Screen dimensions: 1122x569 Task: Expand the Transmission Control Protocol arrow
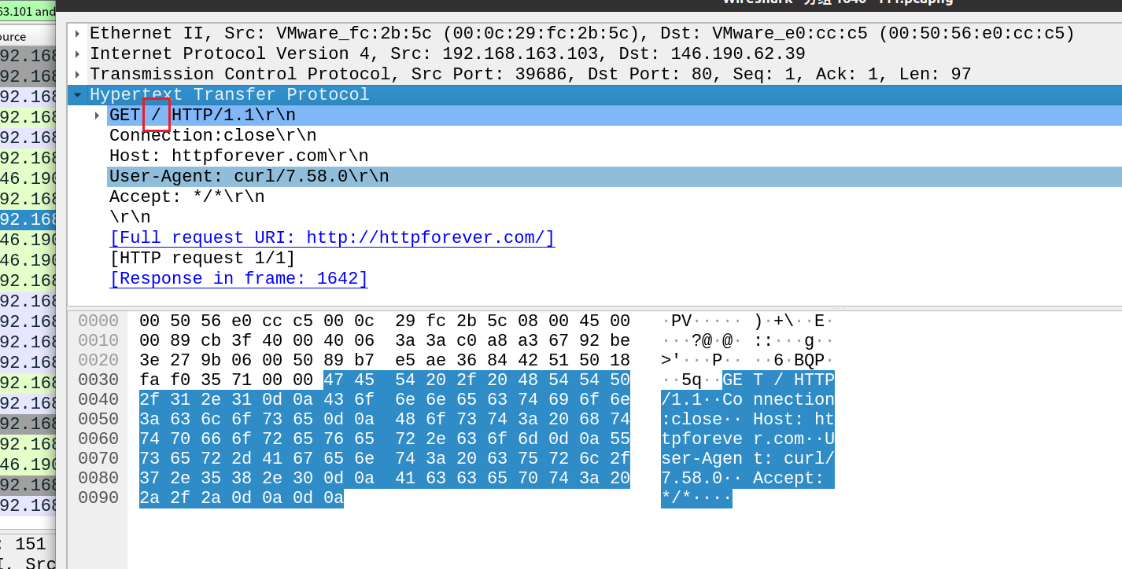[x=77, y=75]
